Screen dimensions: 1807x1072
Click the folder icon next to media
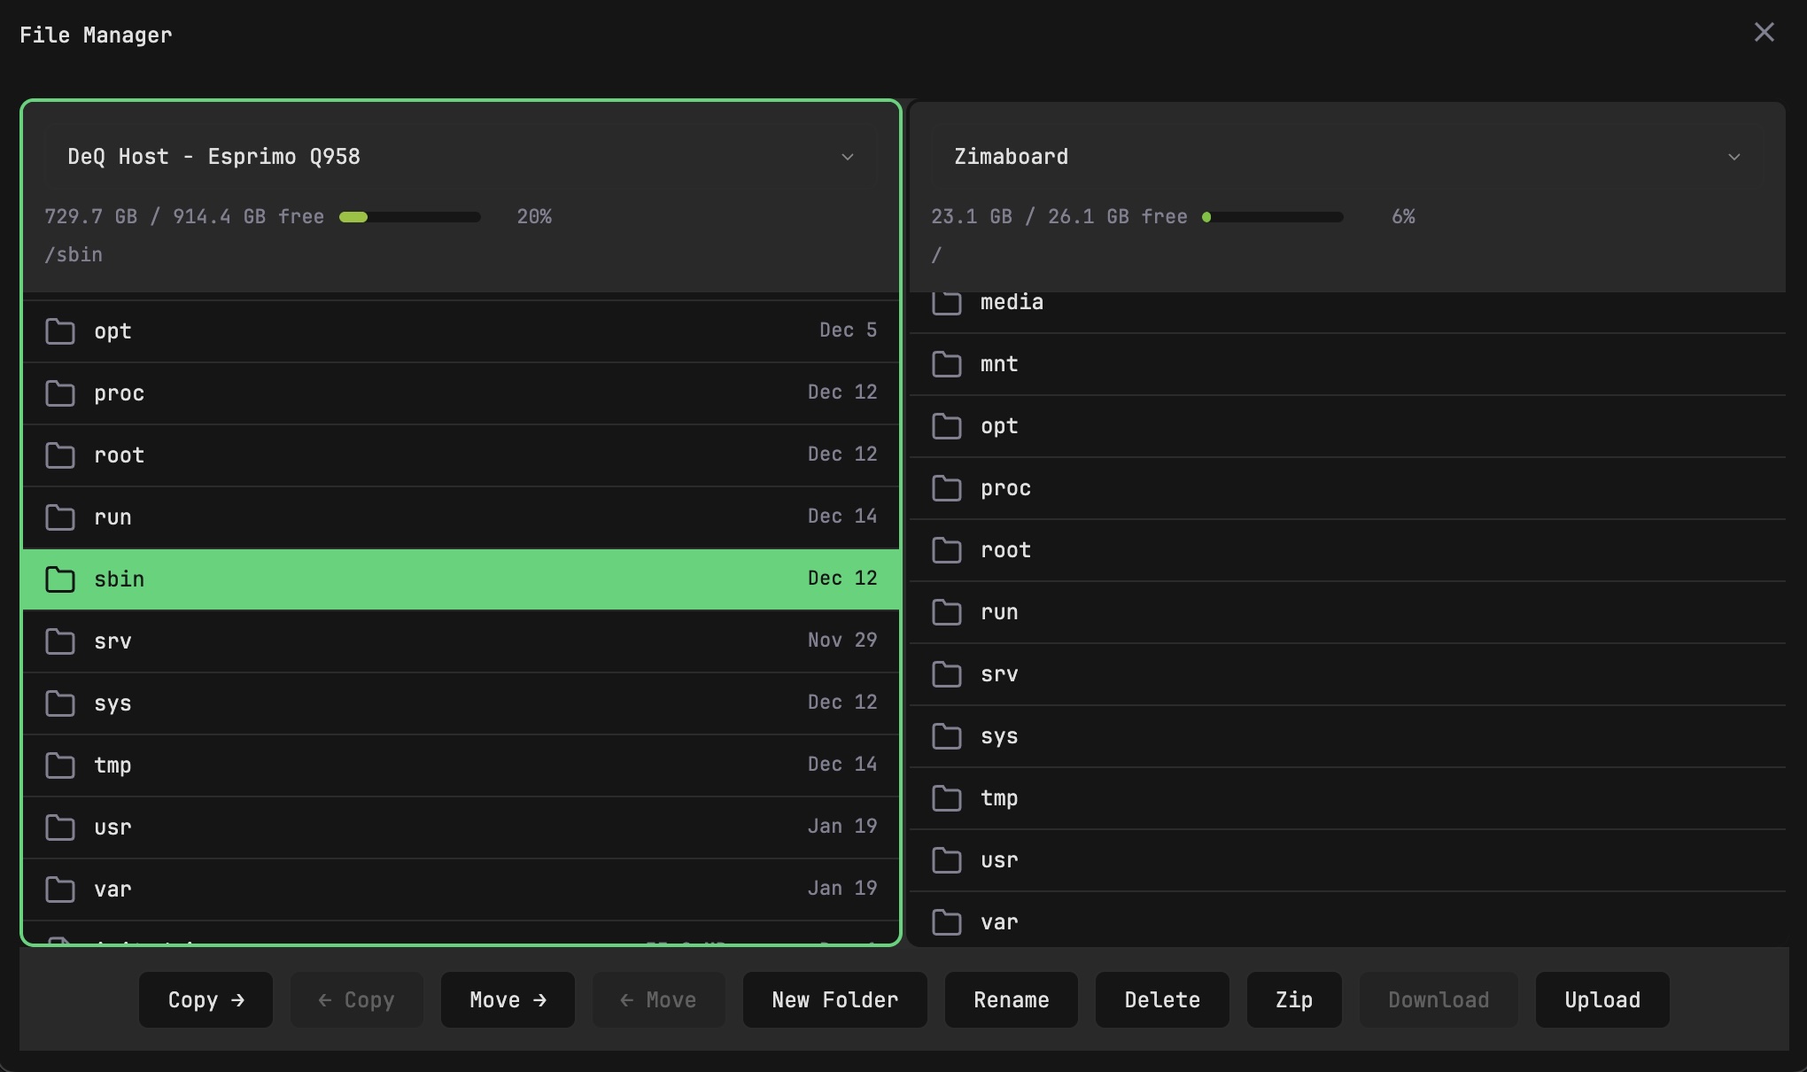pyautogui.click(x=947, y=302)
